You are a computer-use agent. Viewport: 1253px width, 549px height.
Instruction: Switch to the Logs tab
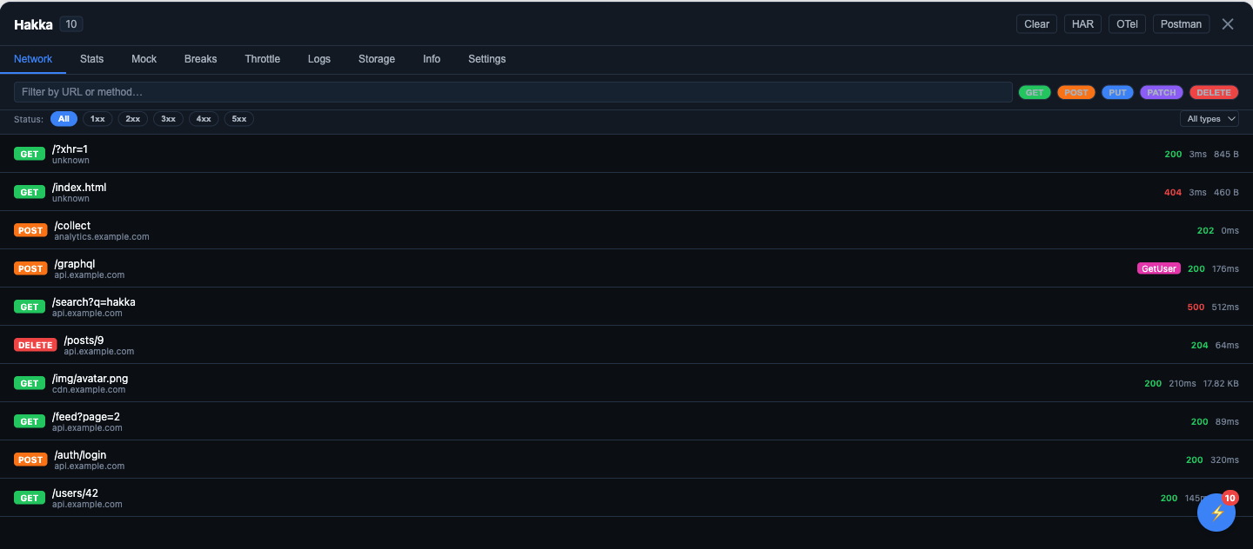(319, 59)
